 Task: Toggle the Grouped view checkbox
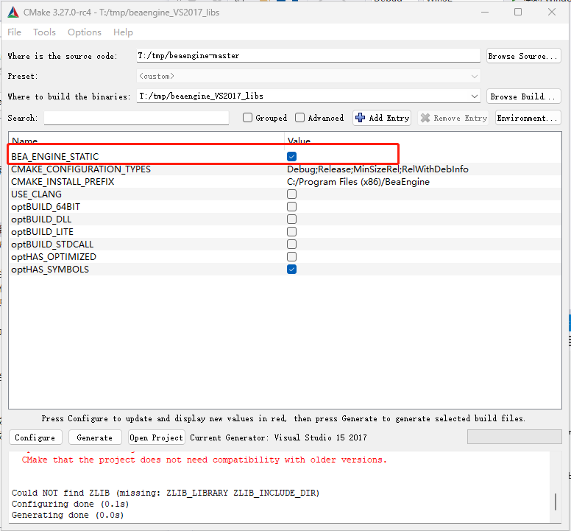tap(248, 118)
